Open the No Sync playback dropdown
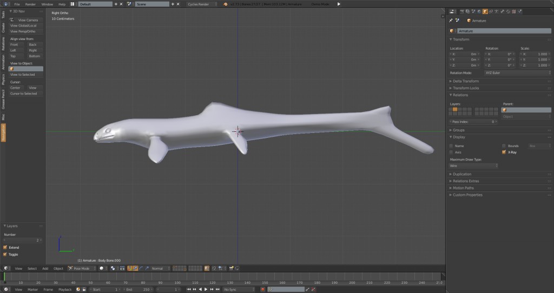554x293 pixels. (239, 289)
